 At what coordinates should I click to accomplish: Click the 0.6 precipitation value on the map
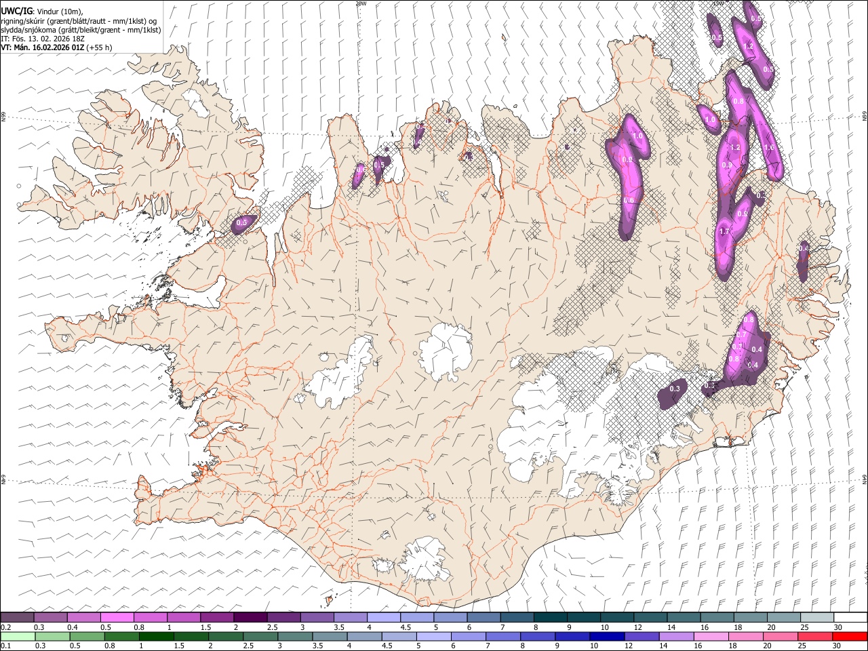coord(629,200)
